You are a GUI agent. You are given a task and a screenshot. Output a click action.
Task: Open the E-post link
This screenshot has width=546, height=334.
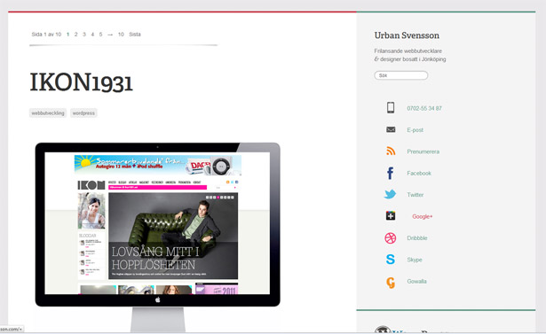pos(415,130)
